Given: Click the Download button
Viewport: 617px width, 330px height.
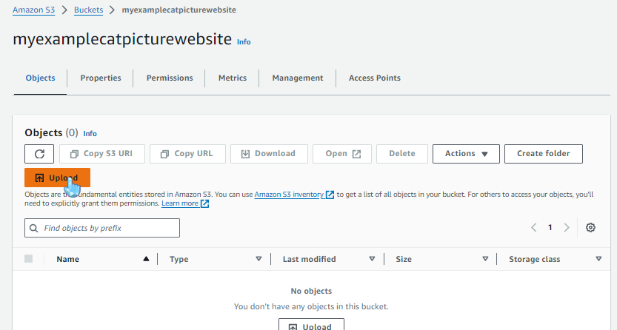Looking at the screenshot, I should [269, 154].
